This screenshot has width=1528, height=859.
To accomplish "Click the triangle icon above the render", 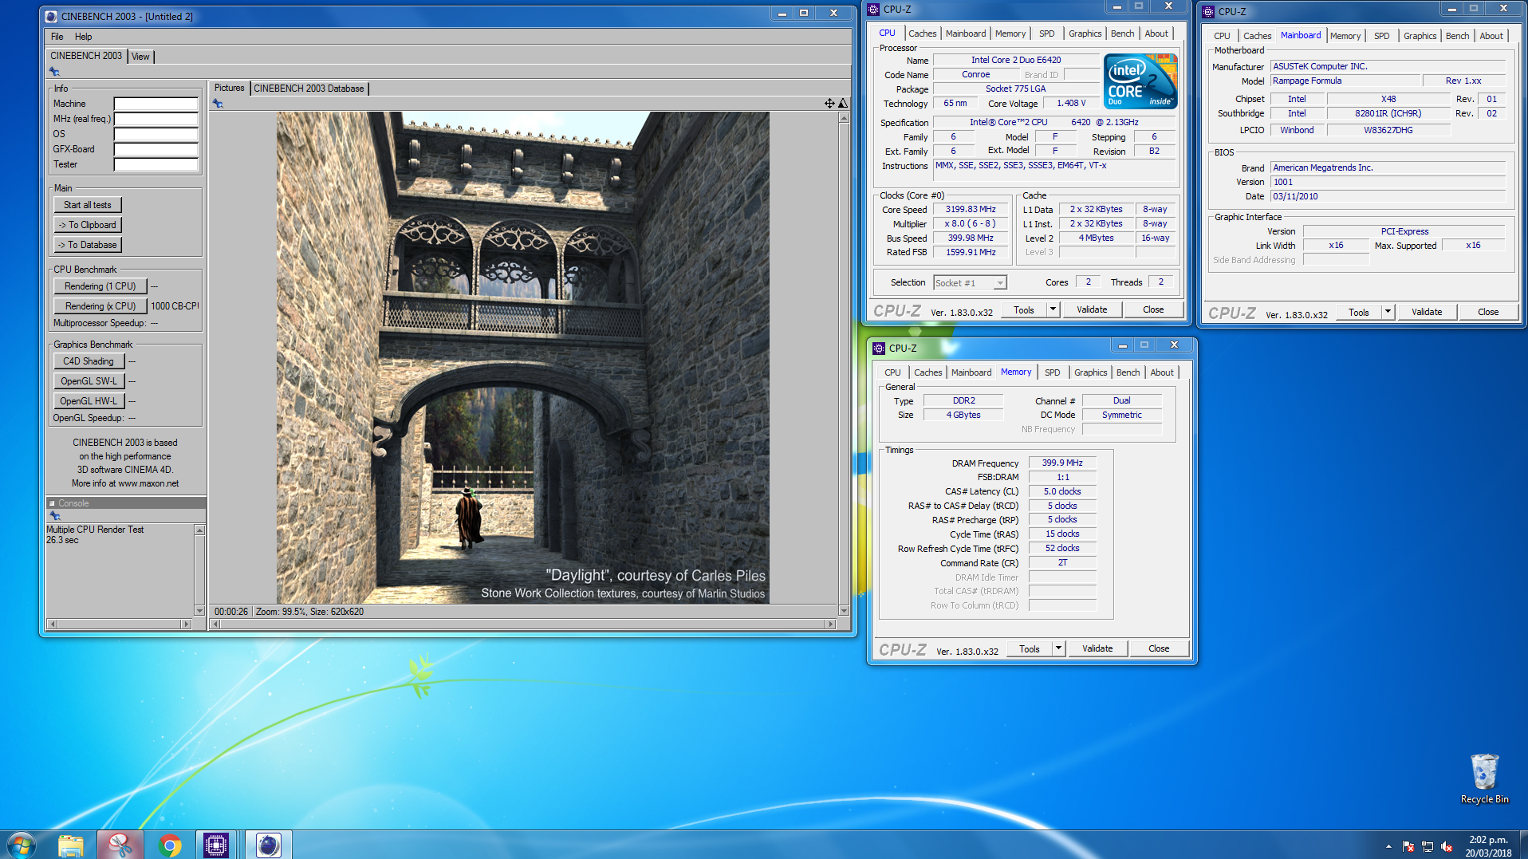I will tap(843, 103).
